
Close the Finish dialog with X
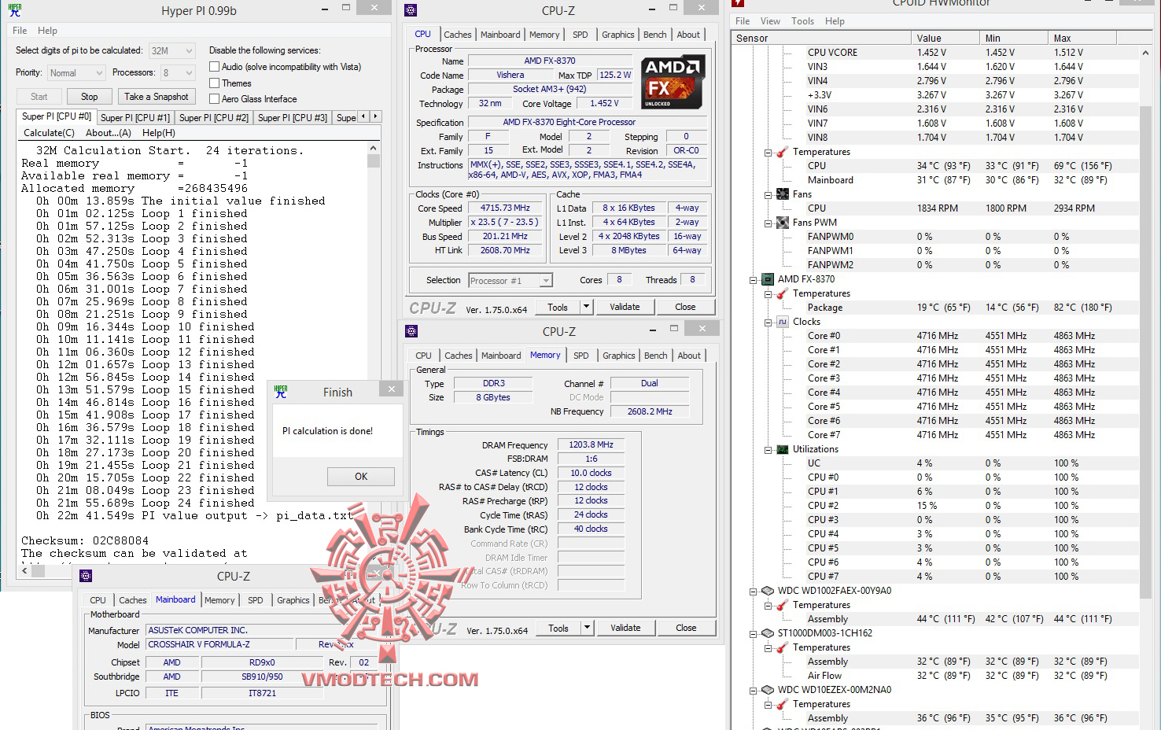tap(391, 389)
